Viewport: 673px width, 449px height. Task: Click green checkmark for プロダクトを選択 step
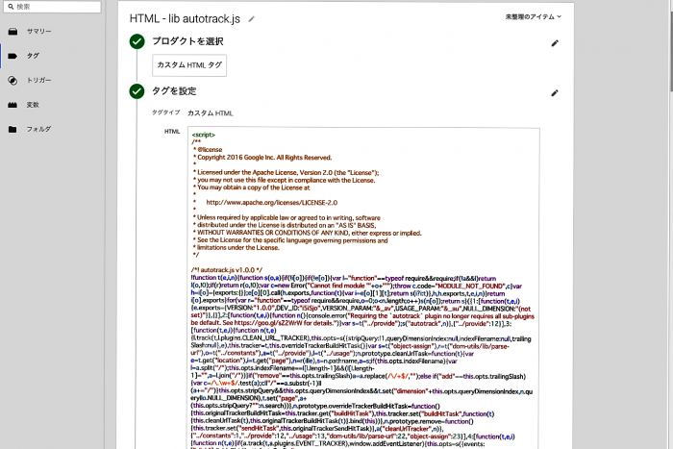[x=137, y=41]
